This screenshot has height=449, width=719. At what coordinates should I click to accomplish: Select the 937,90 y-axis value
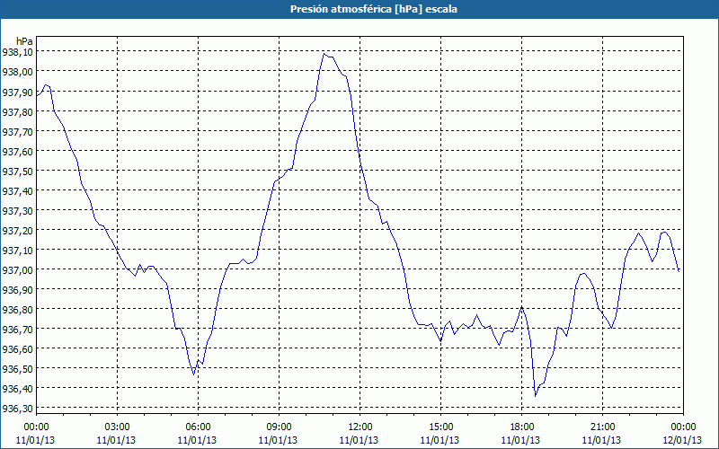coord(17,92)
